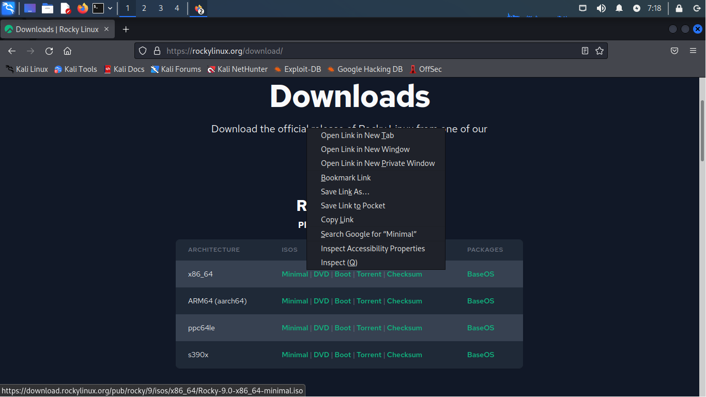
Task: Go to the Firefox home page
Action: (67, 51)
